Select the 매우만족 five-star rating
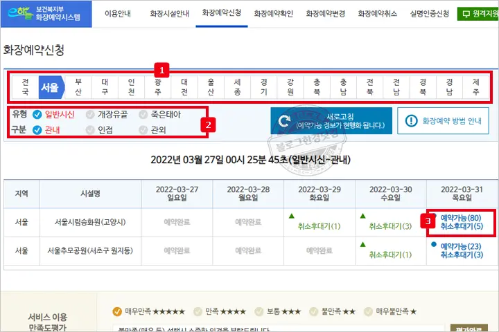This screenshot has height=332, width=499. (148, 312)
